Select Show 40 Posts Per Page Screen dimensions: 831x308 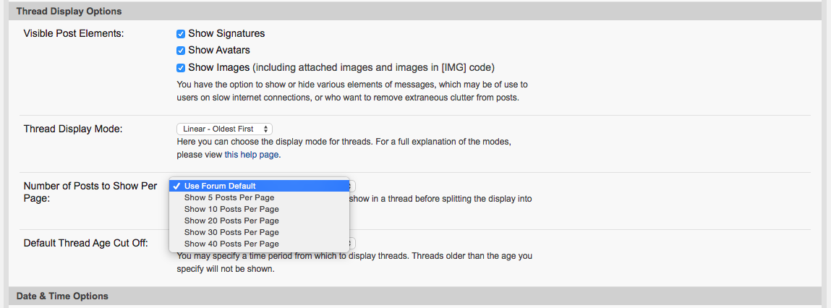tap(259, 244)
